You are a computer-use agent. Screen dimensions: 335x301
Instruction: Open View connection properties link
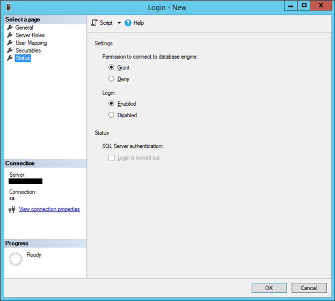[49, 209]
